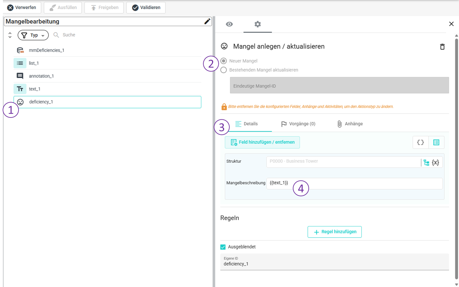Switch to the form list view icon
Screen dimensions: 459x287
436,142
